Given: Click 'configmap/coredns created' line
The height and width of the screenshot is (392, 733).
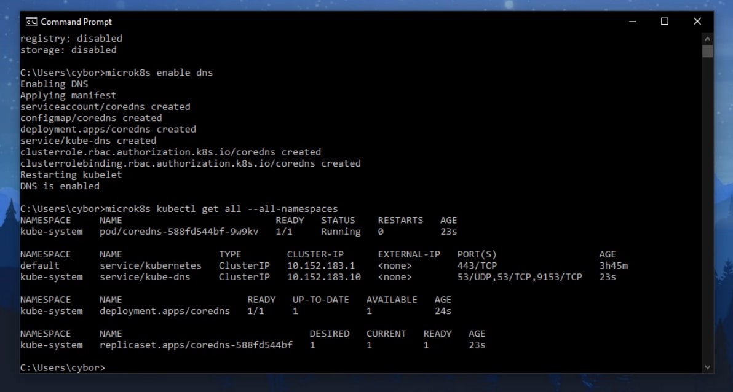Looking at the screenshot, I should (x=91, y=118).
